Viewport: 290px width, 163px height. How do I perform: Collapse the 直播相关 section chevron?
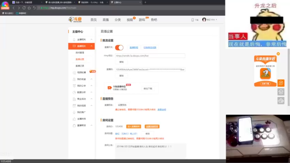click(91, 46)
